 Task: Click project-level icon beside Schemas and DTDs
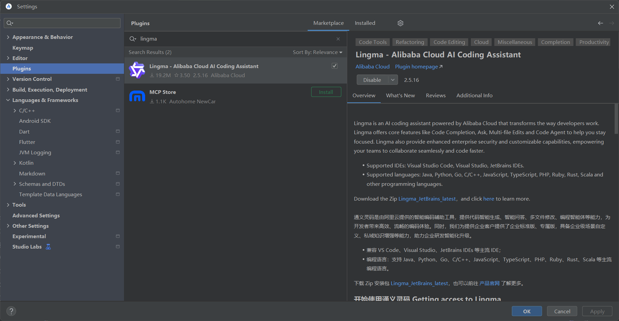(118, 184)
